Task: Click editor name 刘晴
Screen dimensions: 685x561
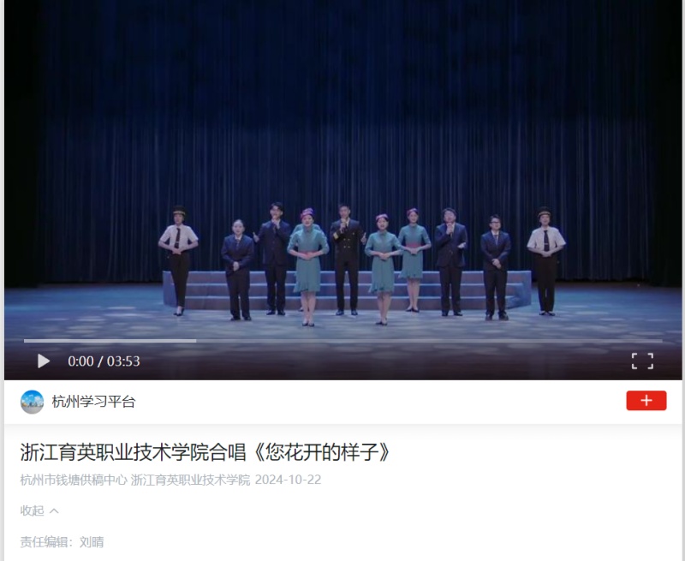Action: (x=92, y=542)
